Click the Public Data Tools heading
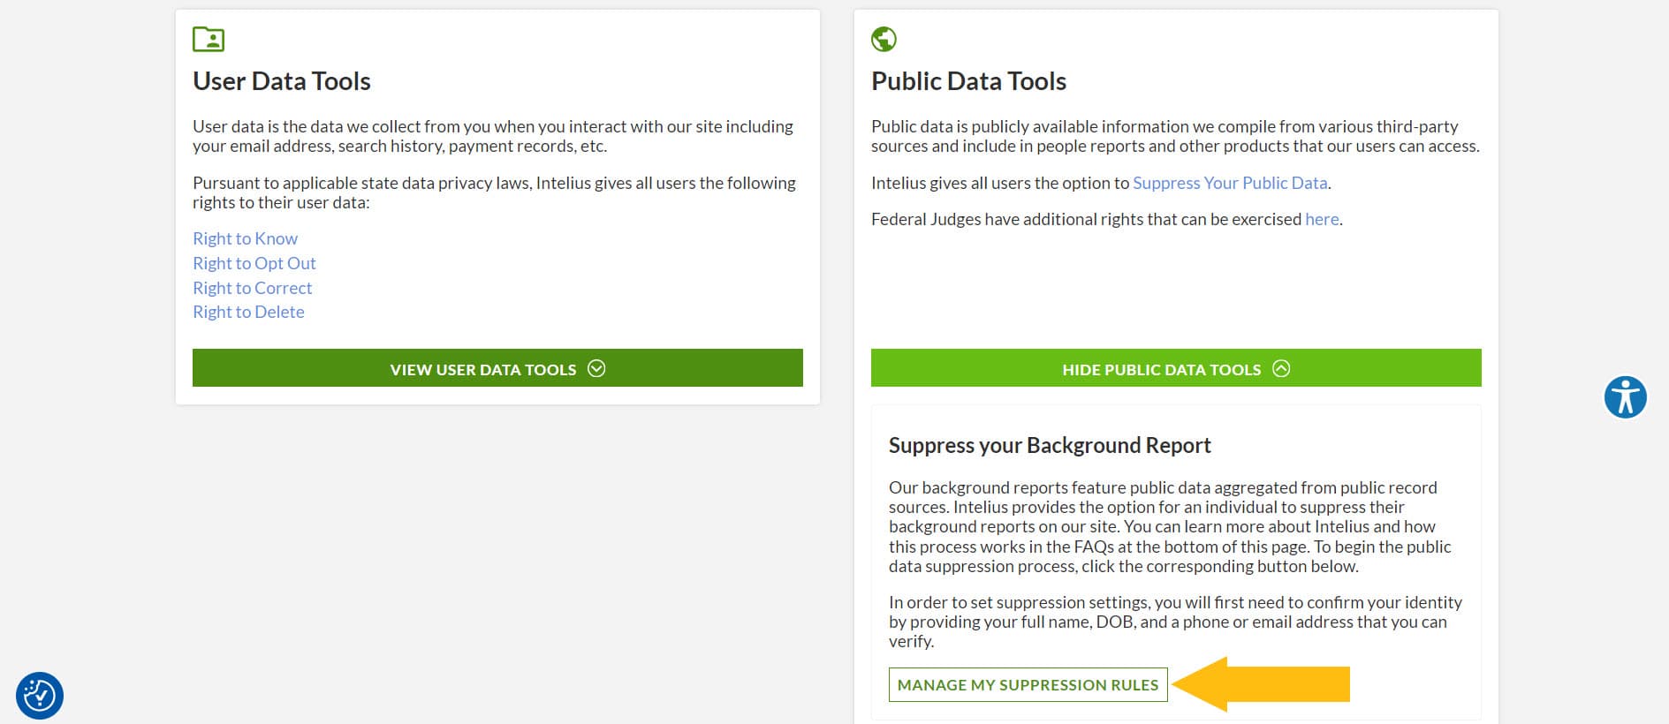This screenshot has height=724, width=1669. coord(968,81)
